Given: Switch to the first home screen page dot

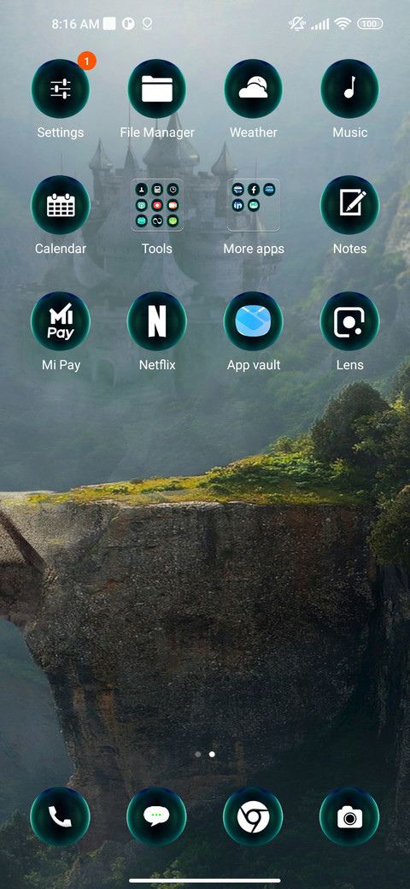Looking at the screenshot, I should pyautogui.click(x=197, y=755).
